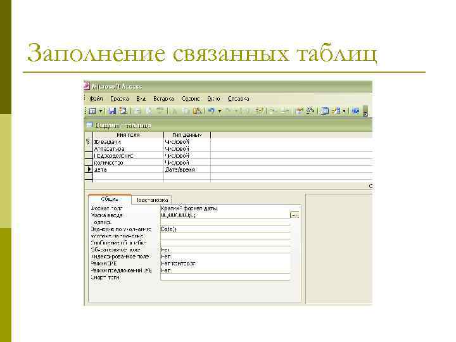The image size is (456, 342).
Task: Open the Вставка menu
Action: point(163,99)
